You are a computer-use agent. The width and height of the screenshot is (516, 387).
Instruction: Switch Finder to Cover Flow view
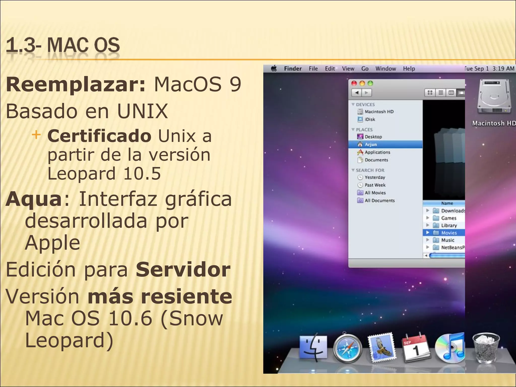coord(461,93)
